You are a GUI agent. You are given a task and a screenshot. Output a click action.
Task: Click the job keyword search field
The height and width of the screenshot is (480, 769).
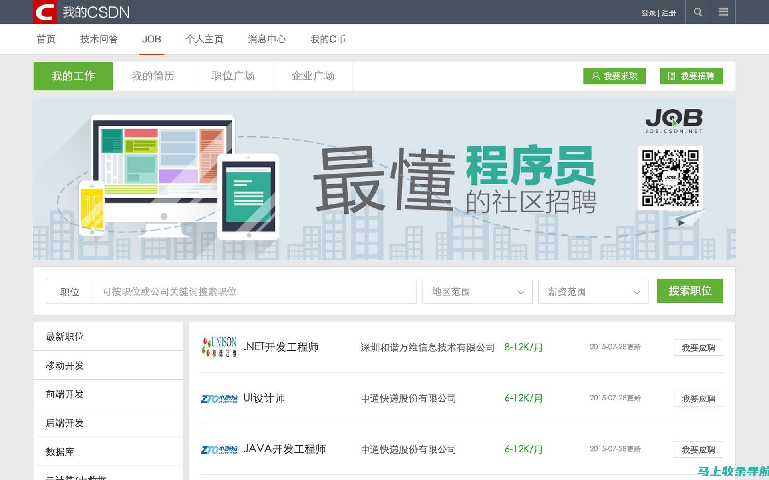coord(254,292)
